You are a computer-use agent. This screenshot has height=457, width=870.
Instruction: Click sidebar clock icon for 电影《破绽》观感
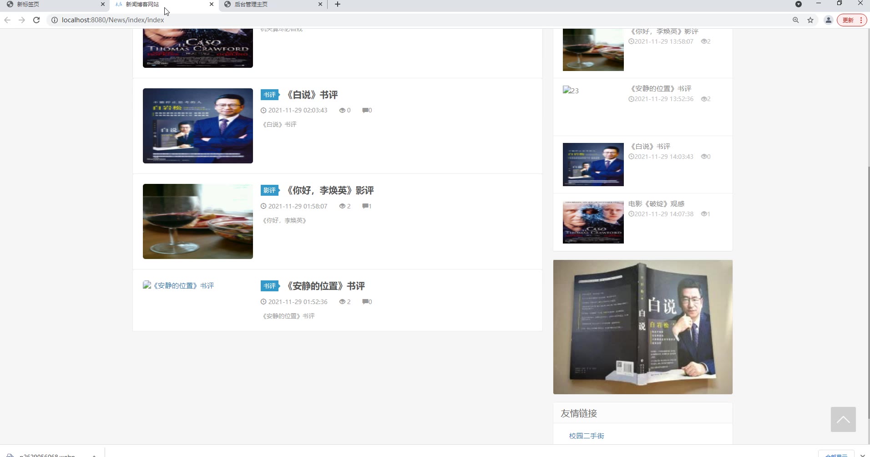pyautogui.click(x=631, y=214)
